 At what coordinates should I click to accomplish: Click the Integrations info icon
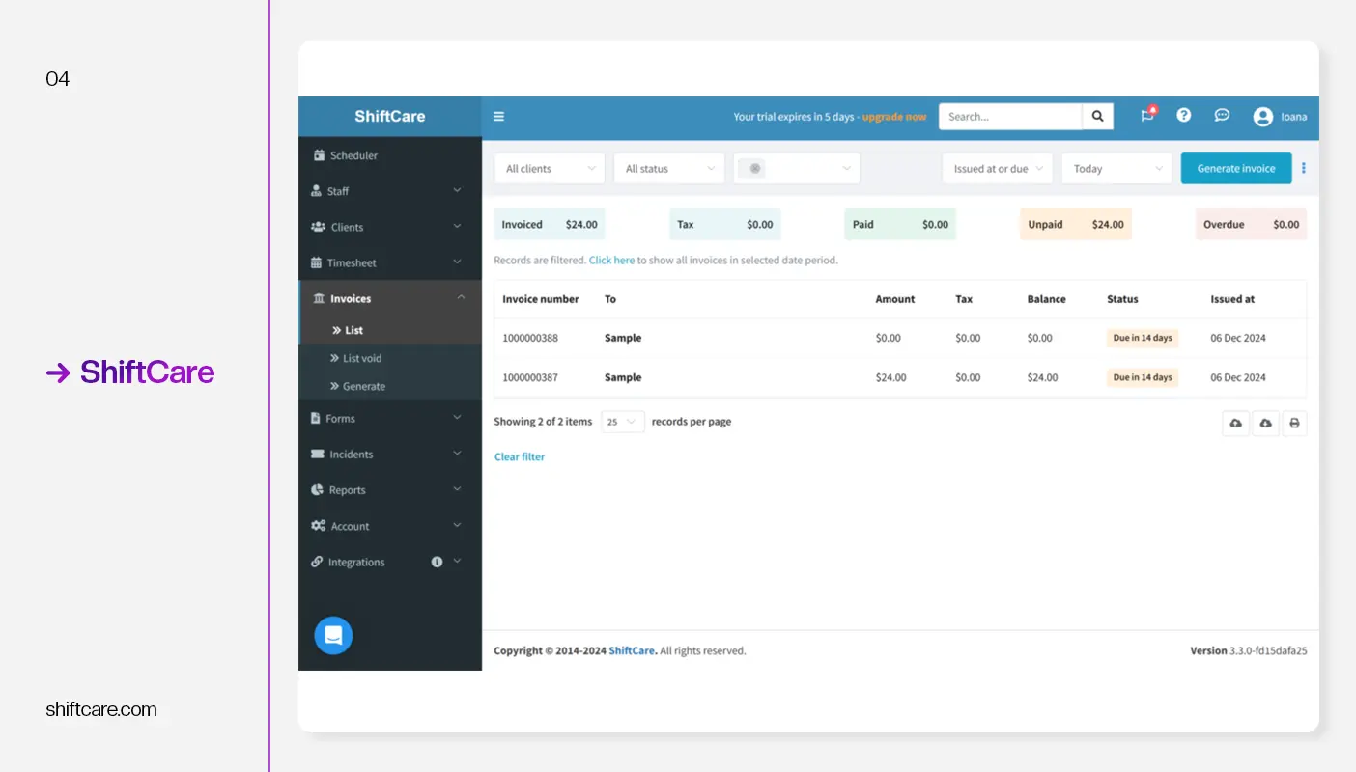click(437, 562)
